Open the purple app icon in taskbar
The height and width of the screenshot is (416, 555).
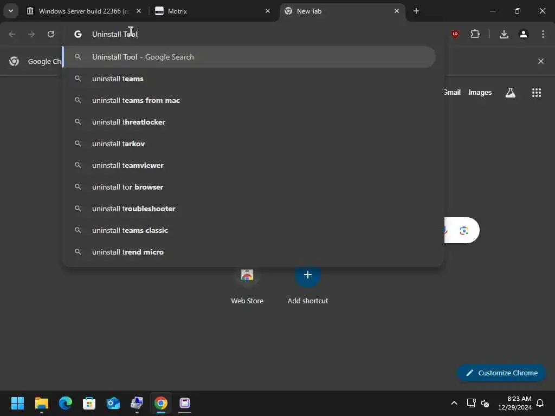(185, 403)
